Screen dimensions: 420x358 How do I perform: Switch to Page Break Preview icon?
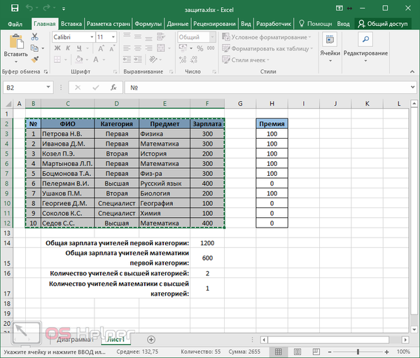click(x=316, y=352)
